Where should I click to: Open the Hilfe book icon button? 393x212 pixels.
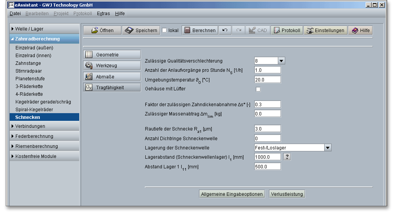tap(360, 31)
